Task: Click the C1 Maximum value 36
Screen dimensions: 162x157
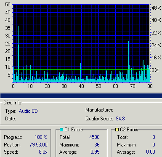Action: pos(97,144)
